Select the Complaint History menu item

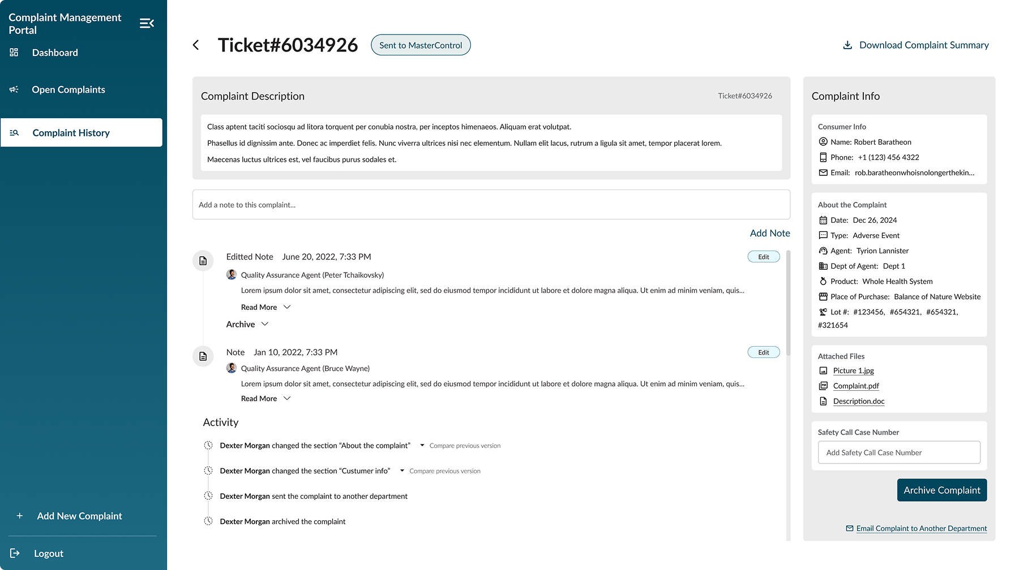71,133
